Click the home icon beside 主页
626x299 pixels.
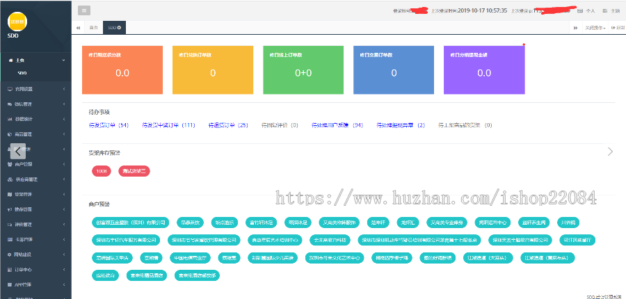pyautogui.click(x=10, y=60)
